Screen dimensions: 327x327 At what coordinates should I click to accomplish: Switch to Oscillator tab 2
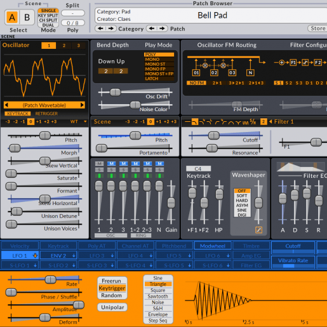[x=64, y=45]
